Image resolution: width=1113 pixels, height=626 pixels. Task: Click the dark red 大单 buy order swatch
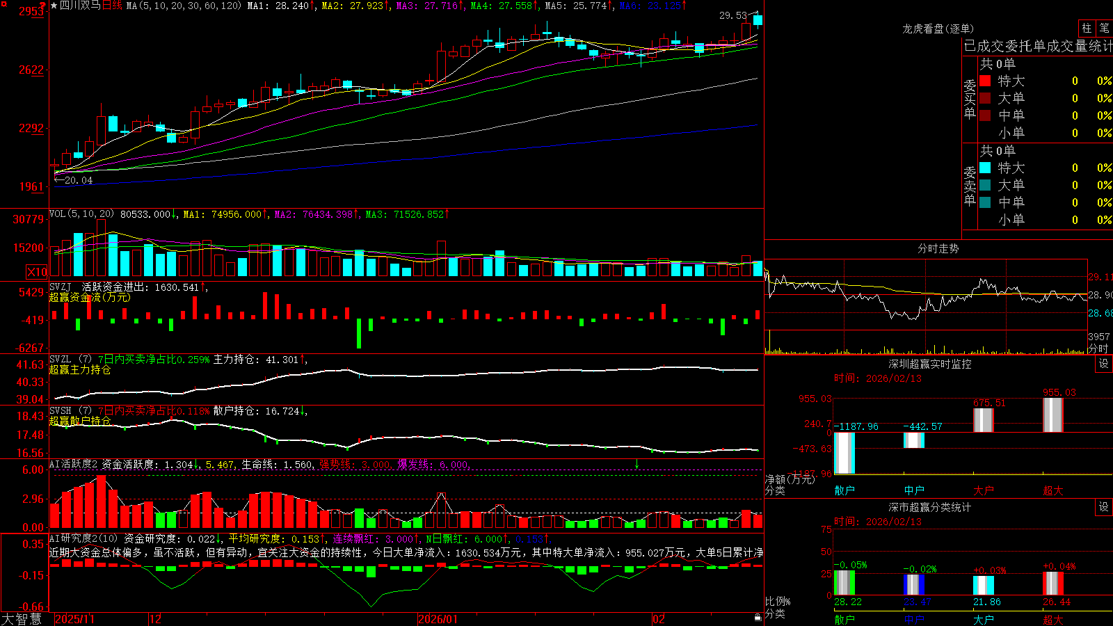coord(985,98)
